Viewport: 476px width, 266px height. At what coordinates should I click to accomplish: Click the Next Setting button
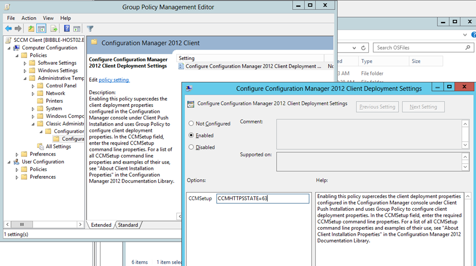(x=423, y=107)
